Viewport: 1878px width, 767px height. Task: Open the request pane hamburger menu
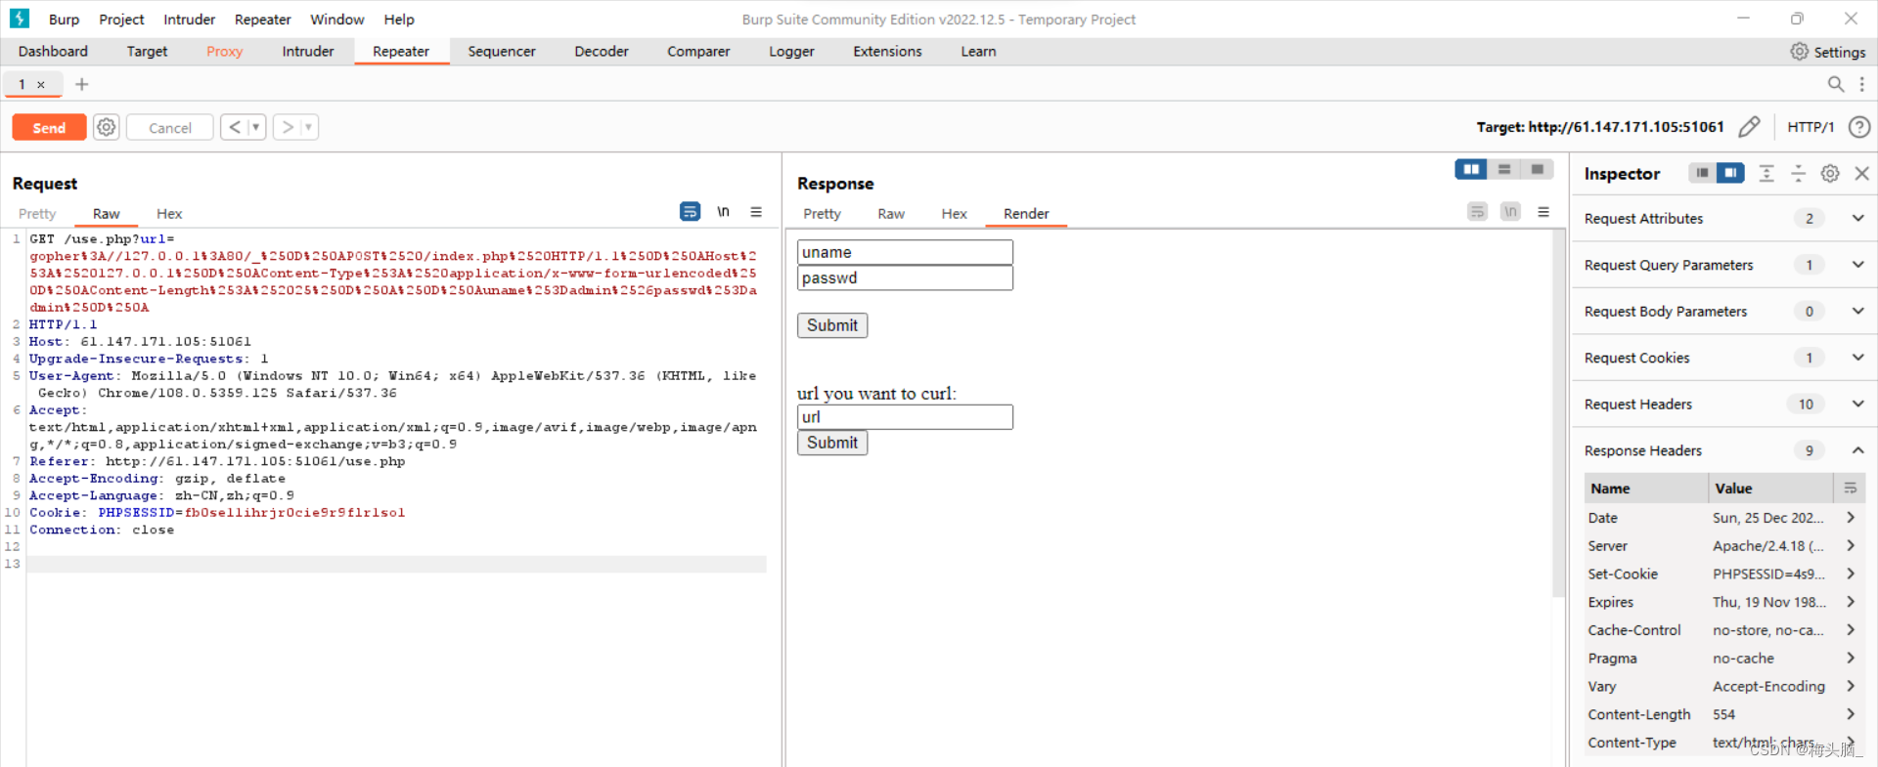coord(756,211)
